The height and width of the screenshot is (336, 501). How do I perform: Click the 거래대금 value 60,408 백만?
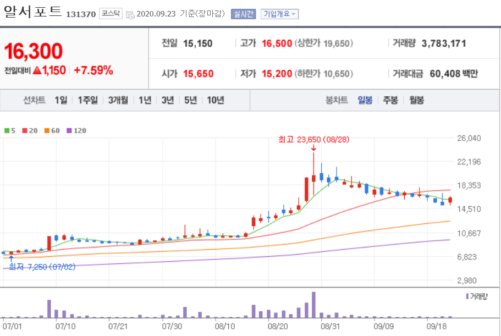coord(454,74)
